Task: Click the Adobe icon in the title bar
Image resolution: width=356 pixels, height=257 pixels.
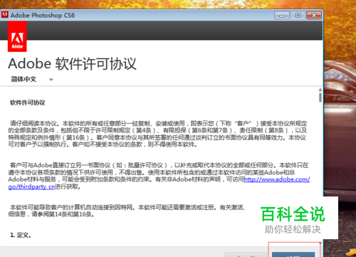Action: (4, 15)
